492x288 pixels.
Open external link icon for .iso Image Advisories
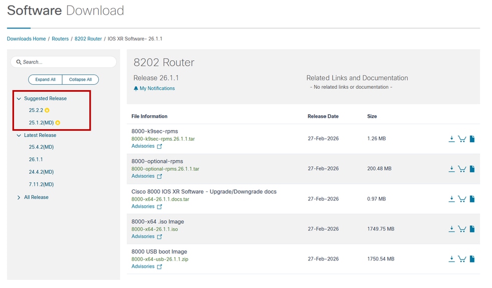pos(159,237)
